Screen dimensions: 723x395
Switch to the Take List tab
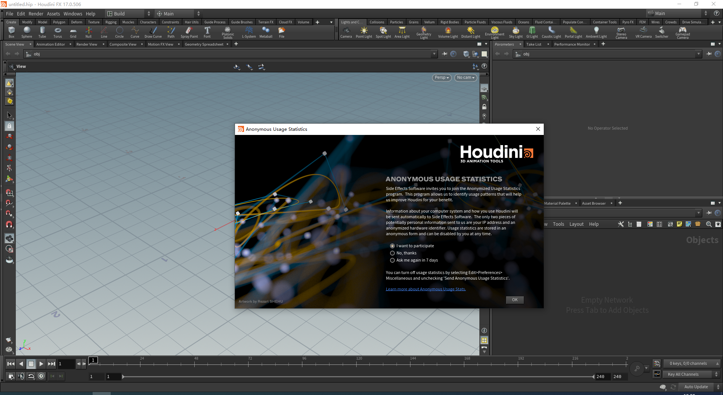(534, 44)
